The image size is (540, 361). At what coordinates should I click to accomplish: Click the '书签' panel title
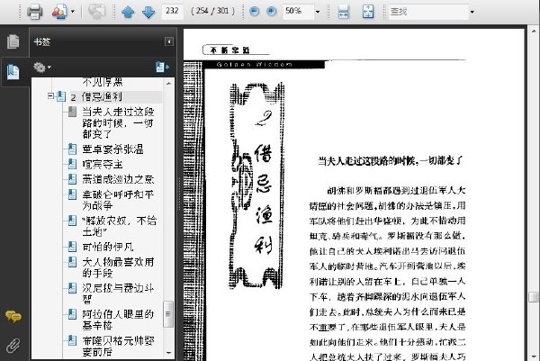[42, 42]
